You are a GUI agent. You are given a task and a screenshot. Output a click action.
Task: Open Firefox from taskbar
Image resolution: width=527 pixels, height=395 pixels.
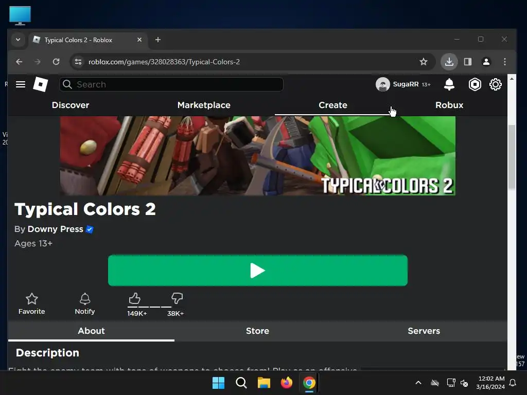[x=286, y=383]
